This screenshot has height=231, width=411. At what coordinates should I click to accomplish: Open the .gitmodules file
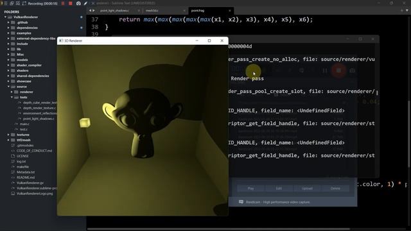[x=25, y=146]
